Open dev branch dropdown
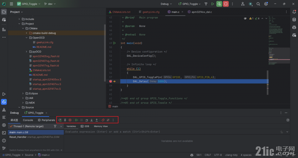Screen dimensions: 298x158 (50, 4)
